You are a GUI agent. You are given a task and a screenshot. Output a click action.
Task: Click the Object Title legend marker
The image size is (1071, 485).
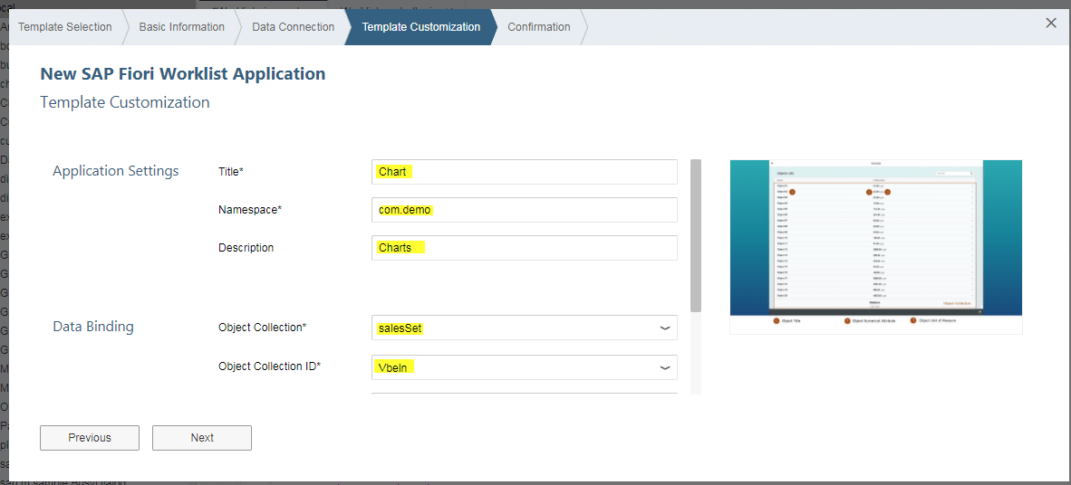777,320
